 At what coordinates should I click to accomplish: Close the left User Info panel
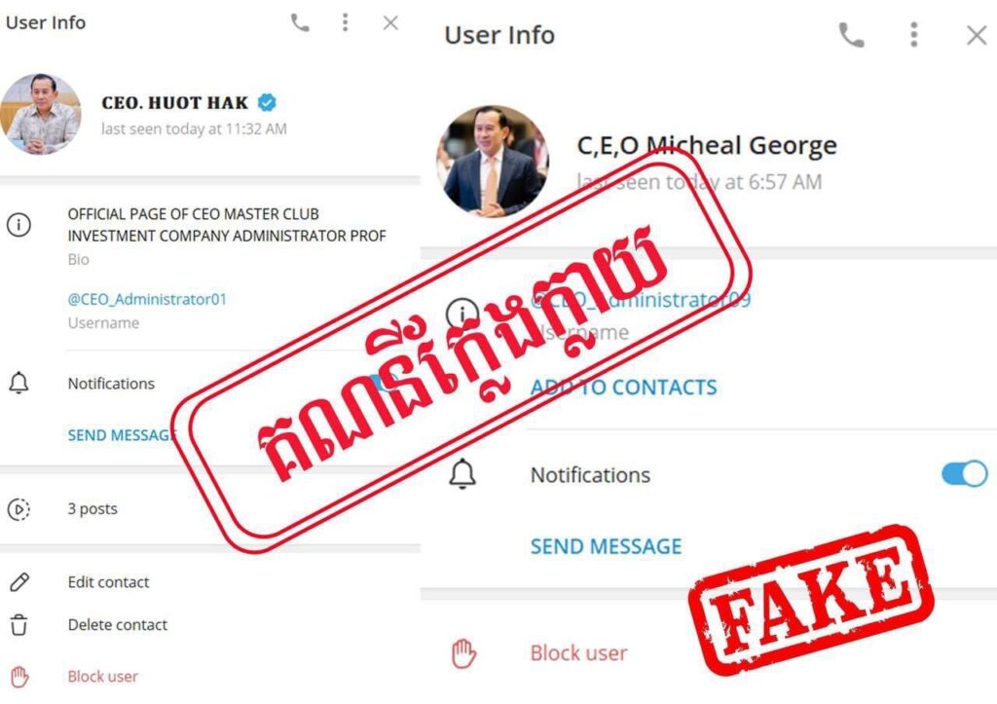[x=390, y=23]
